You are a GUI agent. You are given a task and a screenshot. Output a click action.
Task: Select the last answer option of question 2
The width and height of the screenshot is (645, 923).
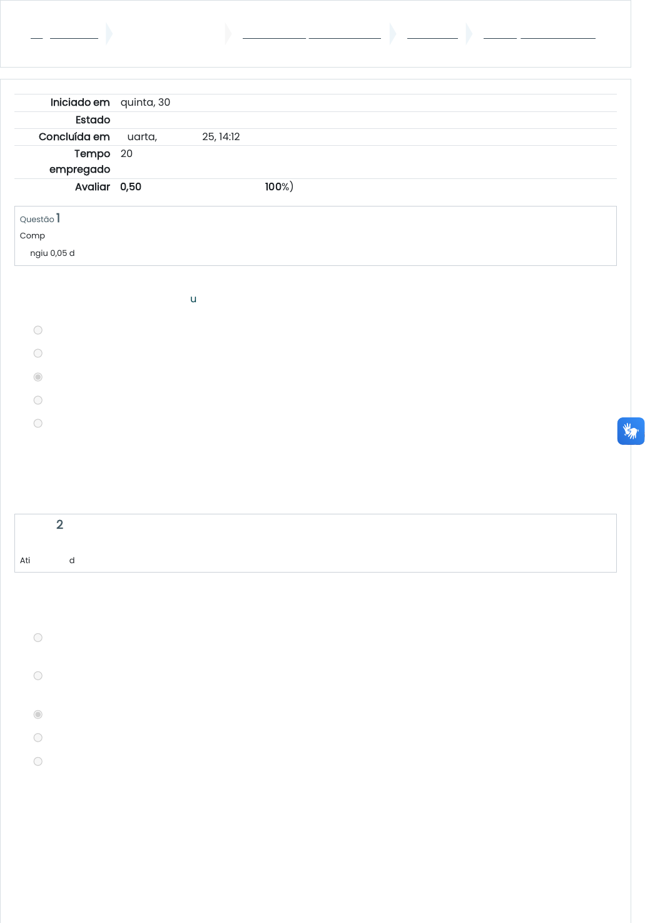tap(38, 762)
